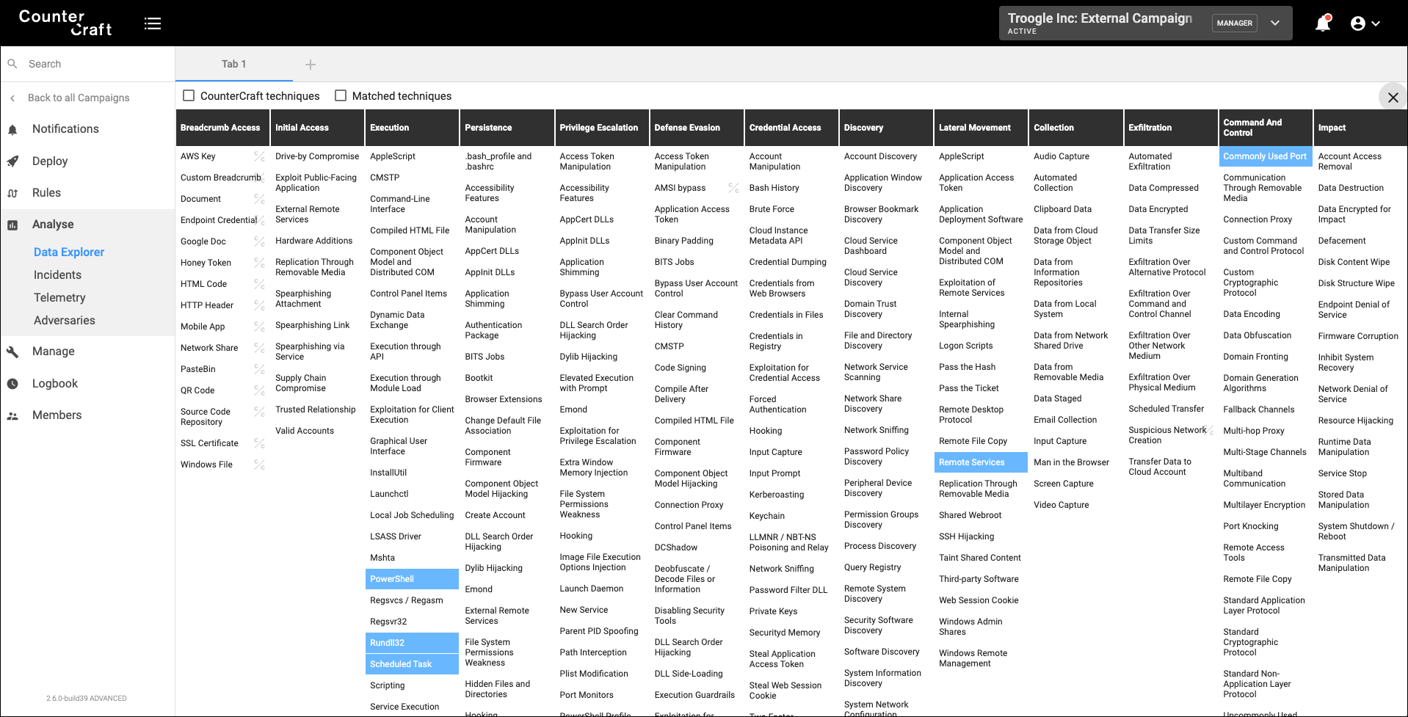1408x717 pixels.
Task: Click the Network Service Scanning technique
Action: click(876, 372)
